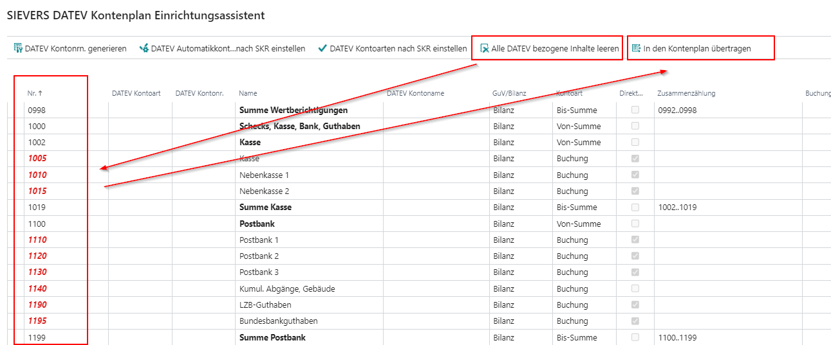Toggle Direkt checkbox for Kumul. Abgänge, Gebäude
The height and width of the screenshot is (345, 831).
coord(635,288)
